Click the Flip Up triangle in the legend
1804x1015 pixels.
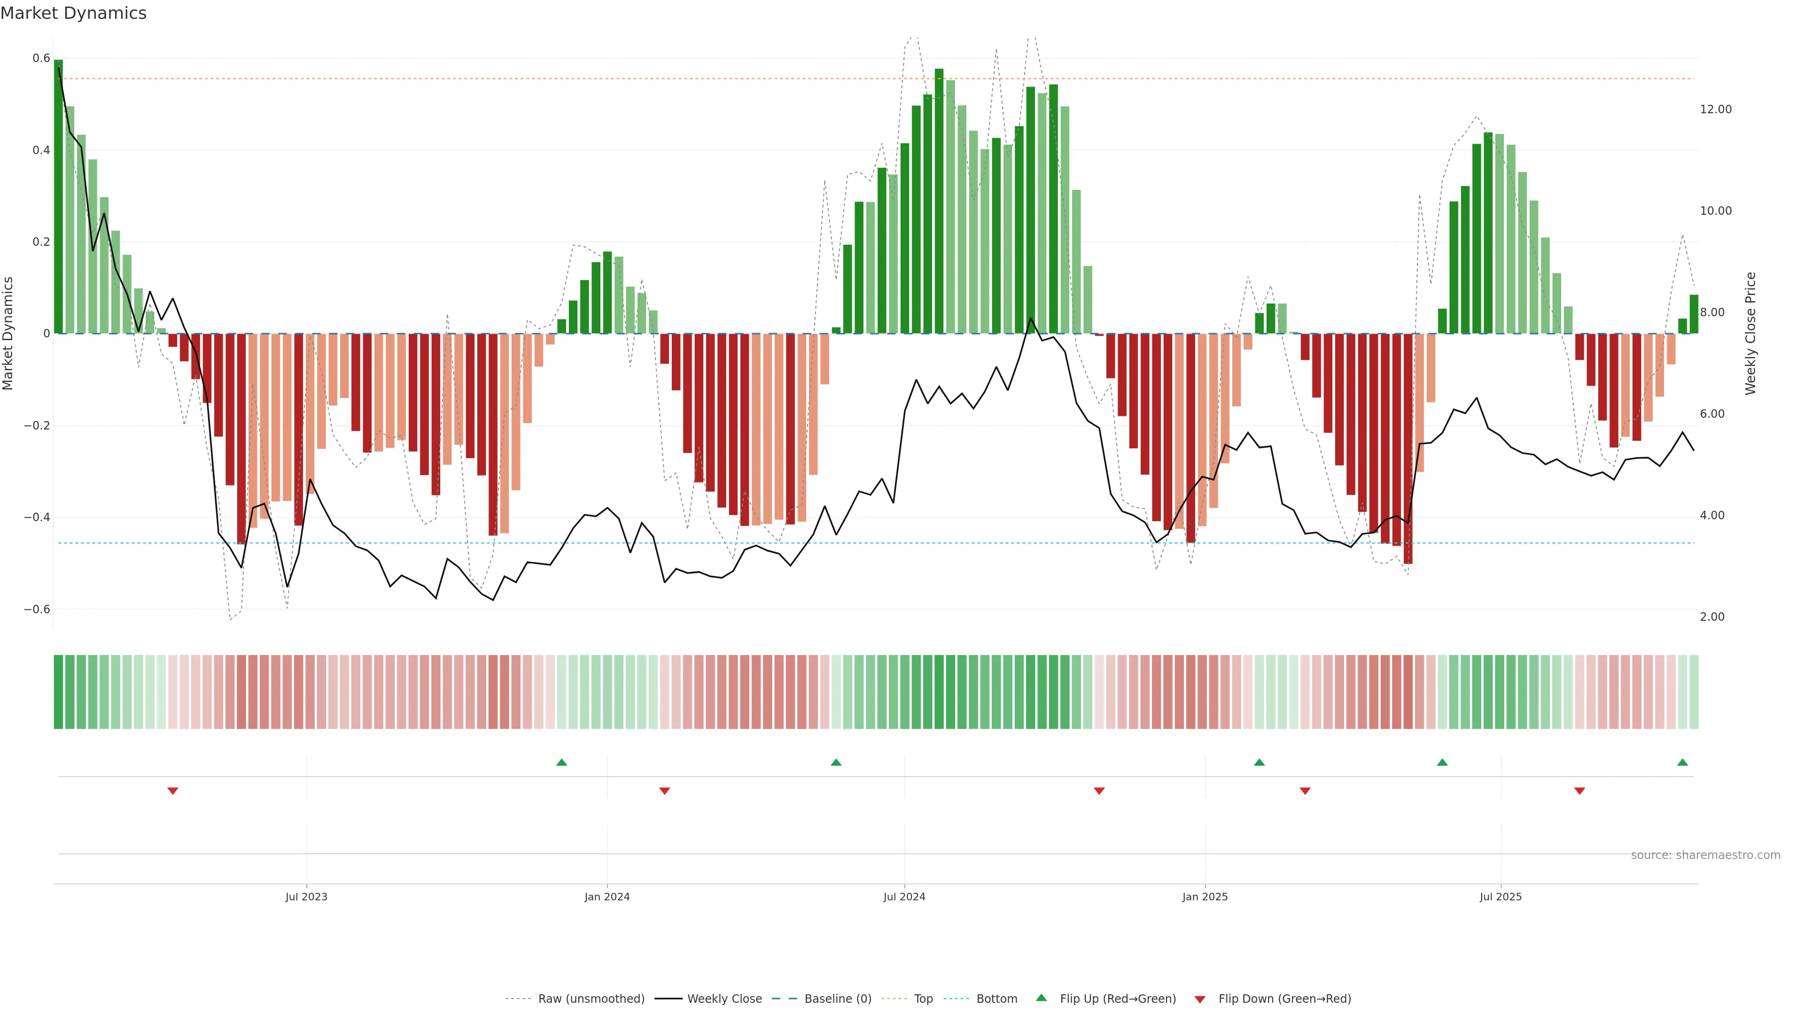click(x=1042, y=998)
